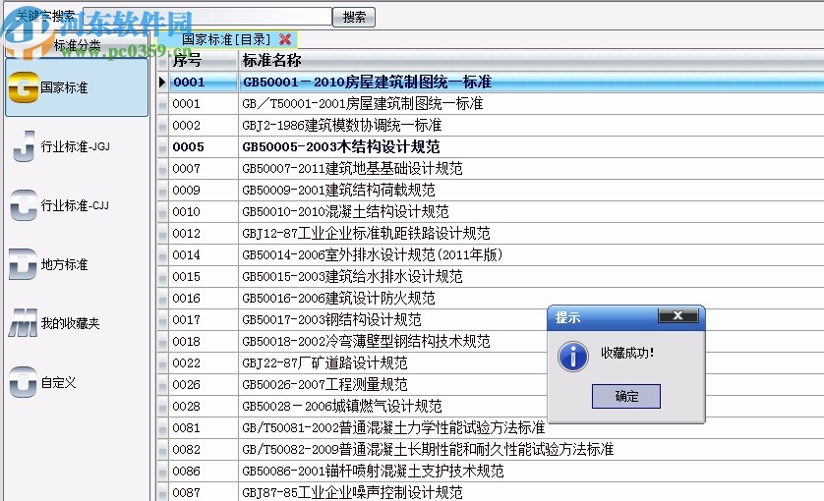The height and width of the screenshot is (501, 824).
Task: Select 行业标准-JGJ category label
Action: pos(75,146)
